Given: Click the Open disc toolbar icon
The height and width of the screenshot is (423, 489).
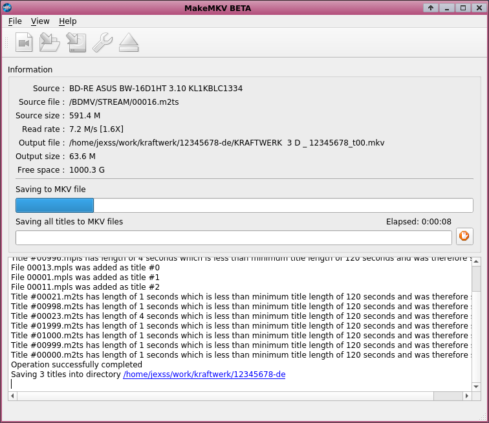Looking at the screenshot, I should (50, 43).
